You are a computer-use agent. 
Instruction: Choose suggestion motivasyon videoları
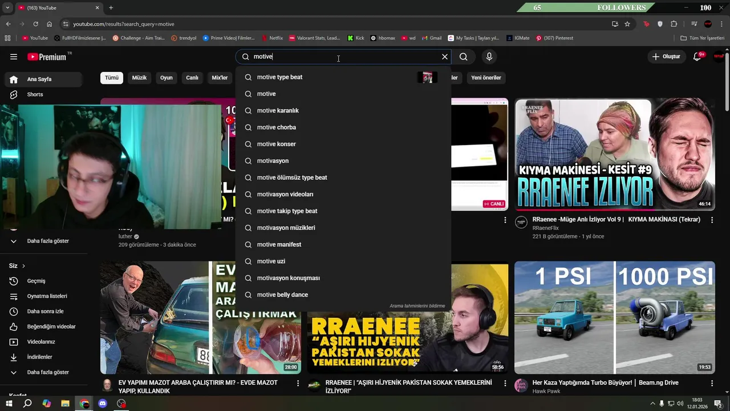coord(342,194)
